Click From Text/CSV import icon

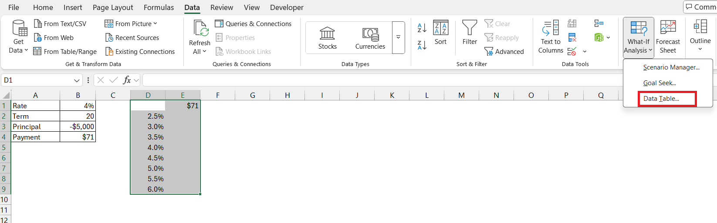38,23
